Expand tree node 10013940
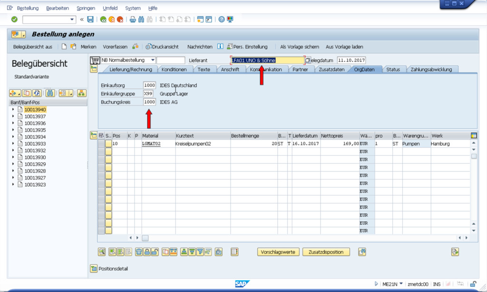The height and width of the screenshot is (292, 487). (x=13, y=110)
